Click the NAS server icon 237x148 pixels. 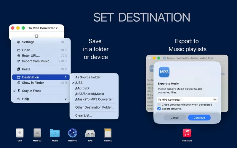90,133
